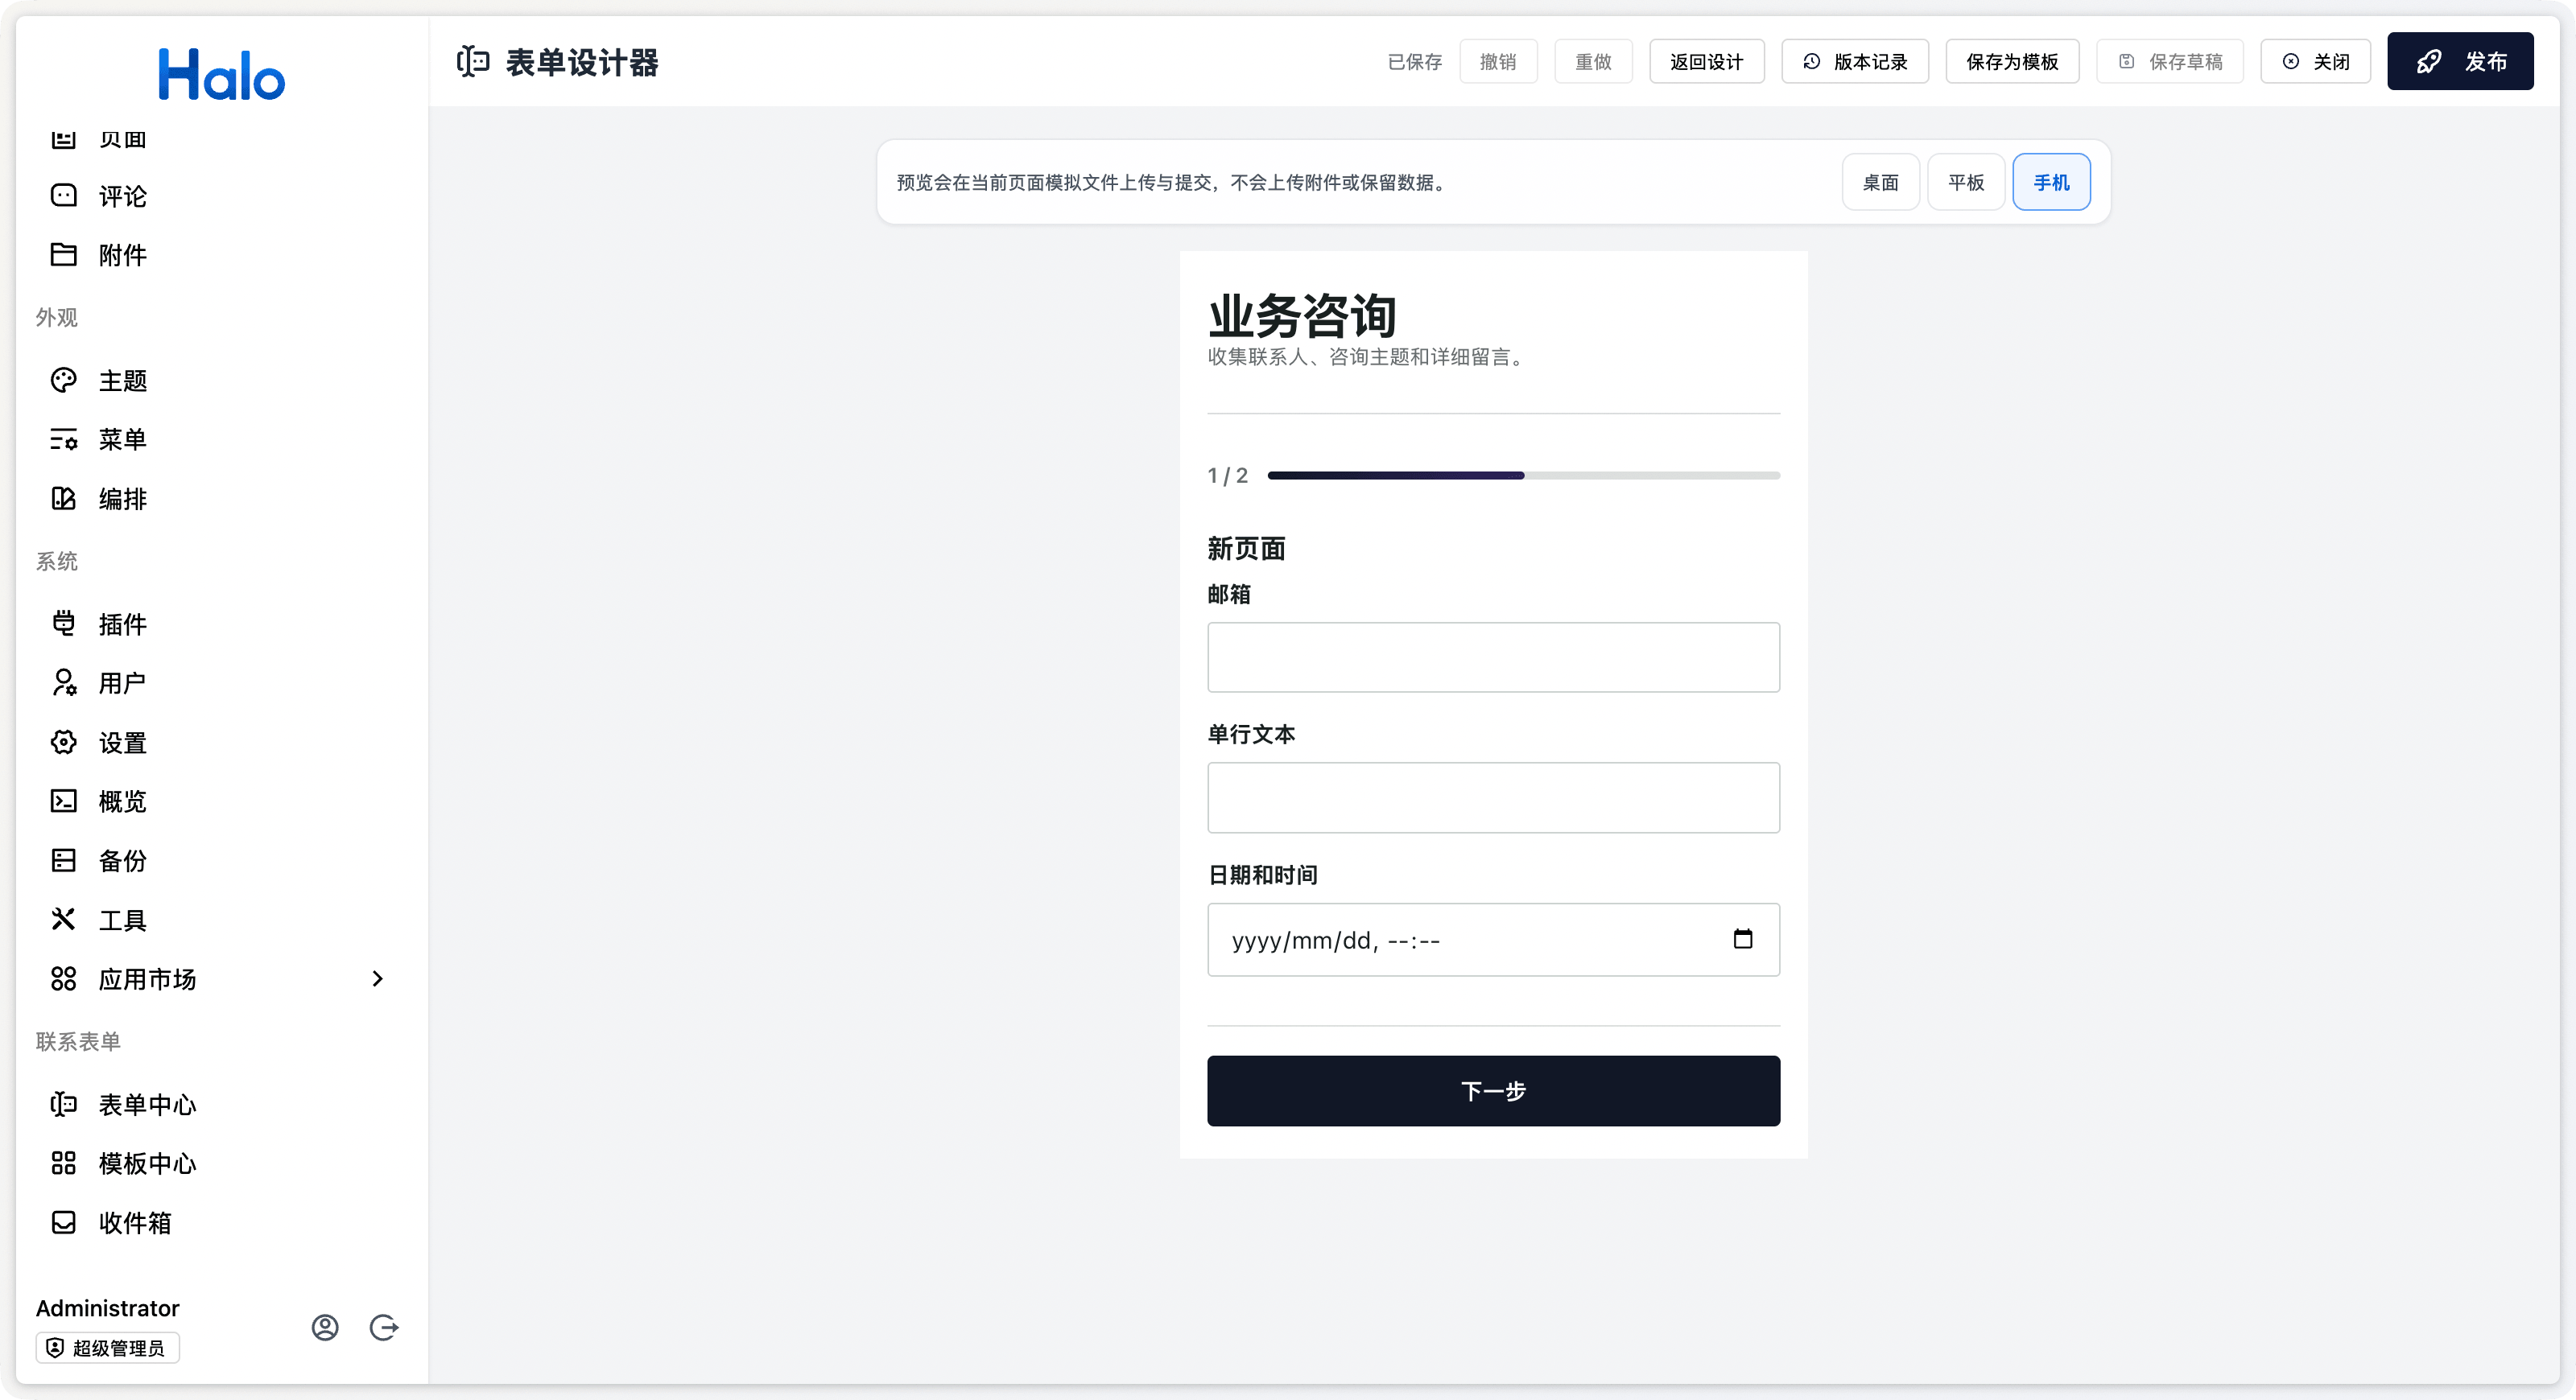The width and height of the screenshot is (2576, 1400).
Task: Open the 模板中心 grid icon
Action: tap(63, 1163)
